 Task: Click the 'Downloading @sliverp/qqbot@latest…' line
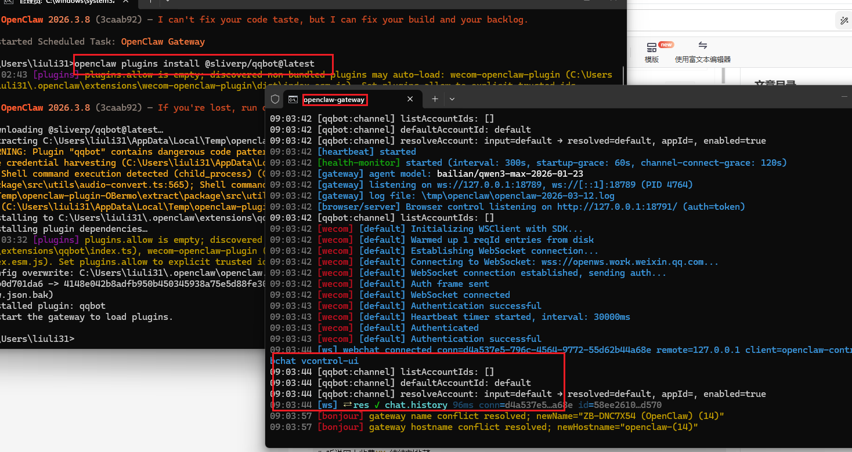[82, 130]
